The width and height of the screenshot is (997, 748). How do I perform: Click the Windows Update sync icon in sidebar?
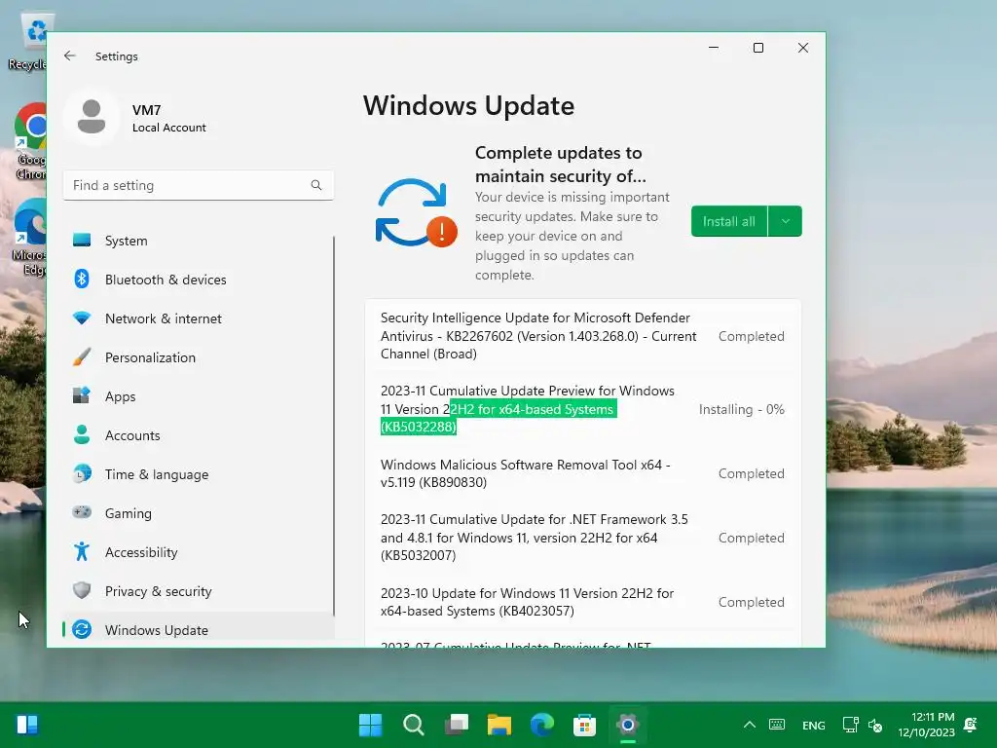pos(82,629)
